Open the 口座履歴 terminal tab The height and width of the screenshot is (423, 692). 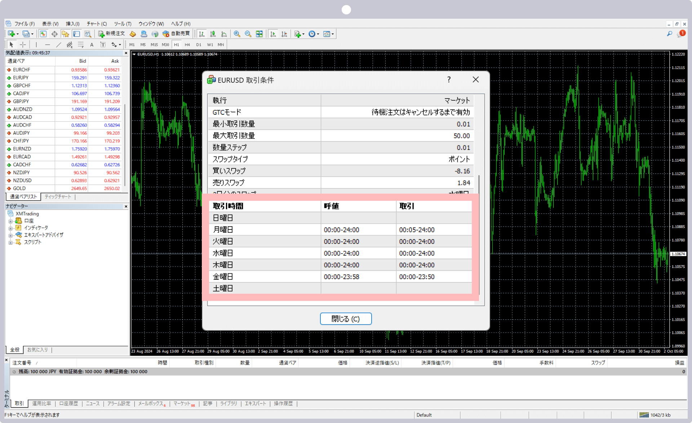pyautogui.click(x=68, y=404)
